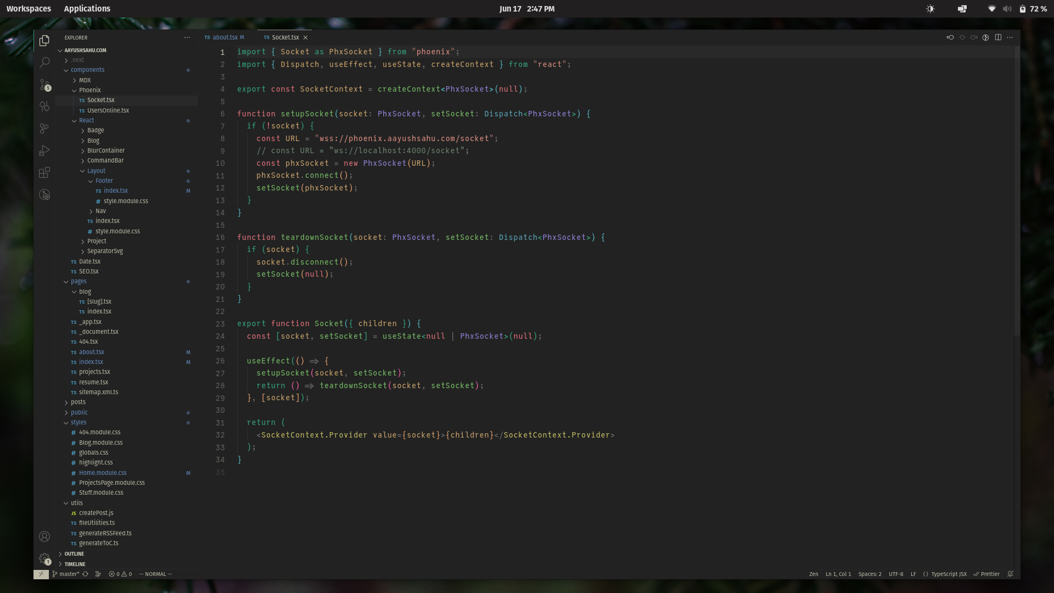The image size is (1054, 593).
Task: Collapse the components folder
Action: click(87, 70)
